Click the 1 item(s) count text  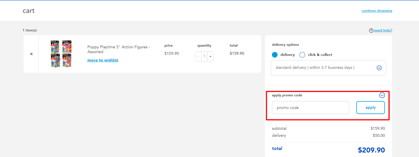tap(30, 30)
